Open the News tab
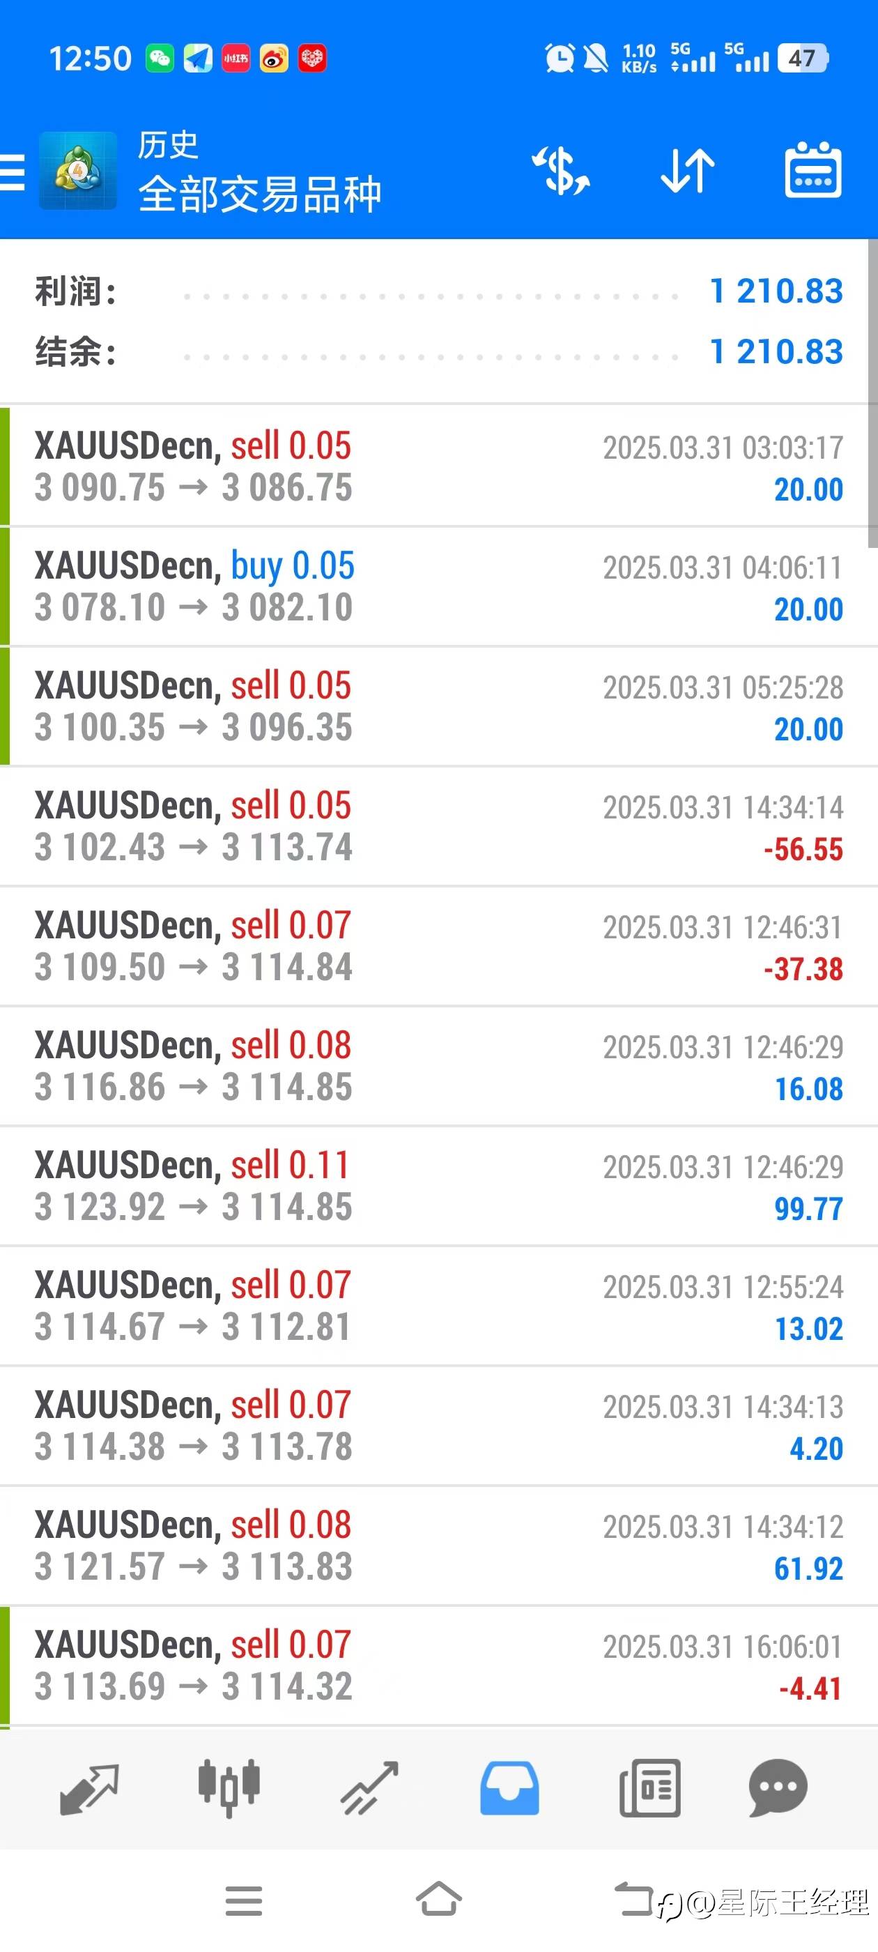The image size is (878, 1952). (649, 1789)
